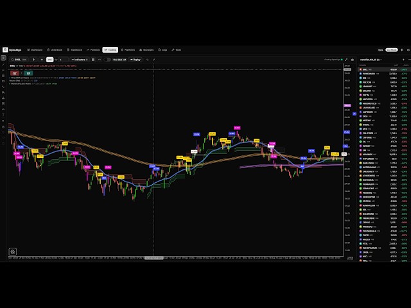Image resolution: width=411 pixels, height=308 pixels.
Task: Select OIL row in watchlist
Action: point(384,142)
